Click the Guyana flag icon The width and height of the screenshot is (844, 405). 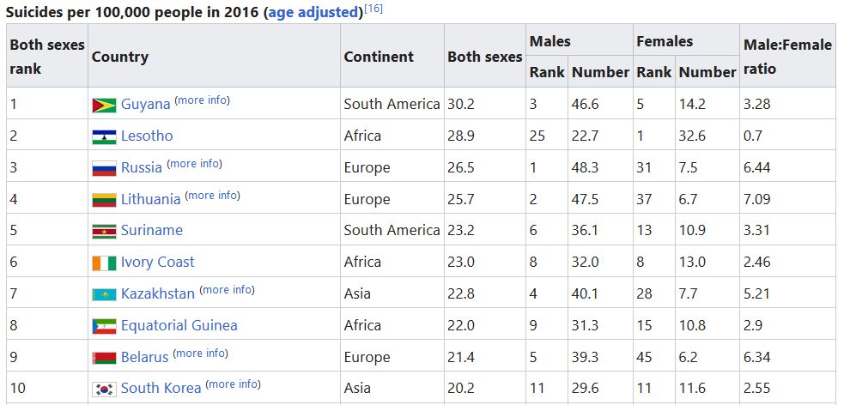[104, 106]
